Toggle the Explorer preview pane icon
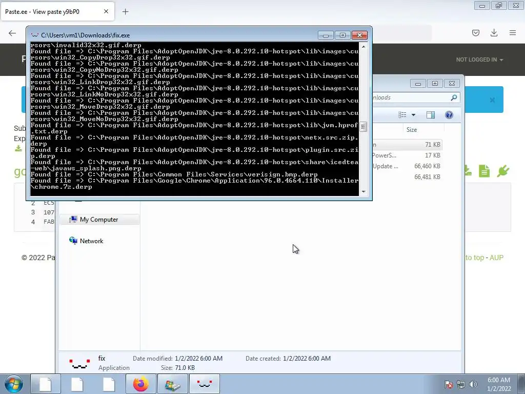525x394 pixels. (x=431, y=115)
